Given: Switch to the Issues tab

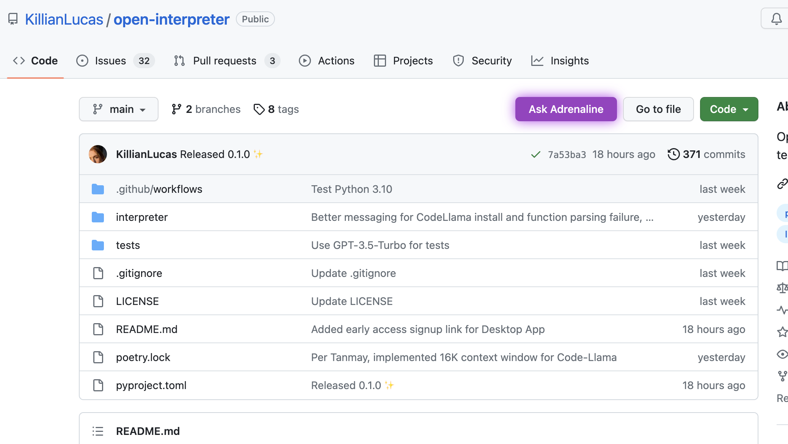Looking at the screenshot, I should (110, 61).
